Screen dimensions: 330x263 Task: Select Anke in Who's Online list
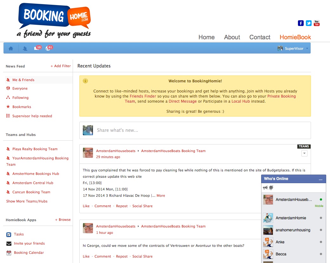pos(280,242)
